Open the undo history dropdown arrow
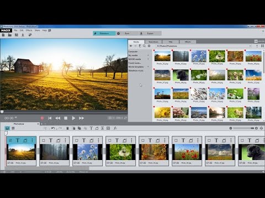This screenshot has height=198, width=265. point(56,129)
